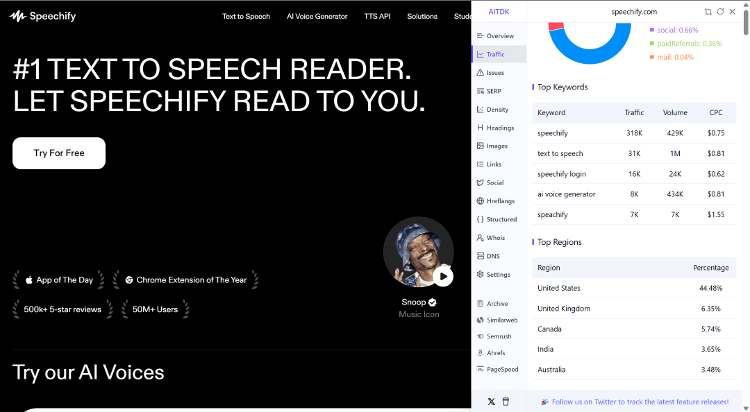The image size is (750, 412).
Task: Click the Australia region row
Action: 634,370
